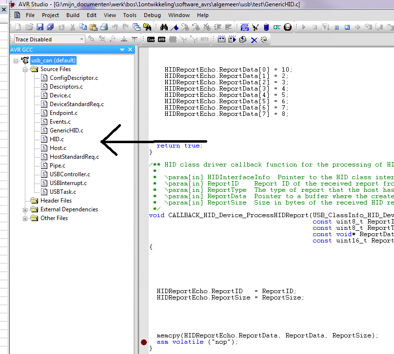Close the AVR GCC panel
Viewport: 394px width, 354px height.
point(130,50)
